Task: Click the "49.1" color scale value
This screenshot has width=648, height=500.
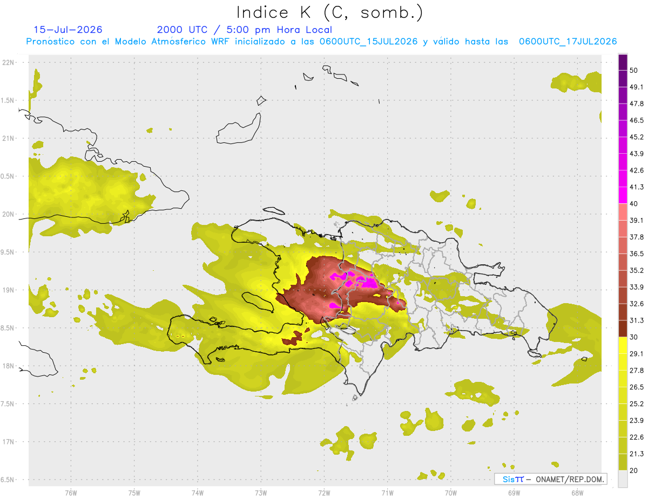Action: [x=636, y=87]
